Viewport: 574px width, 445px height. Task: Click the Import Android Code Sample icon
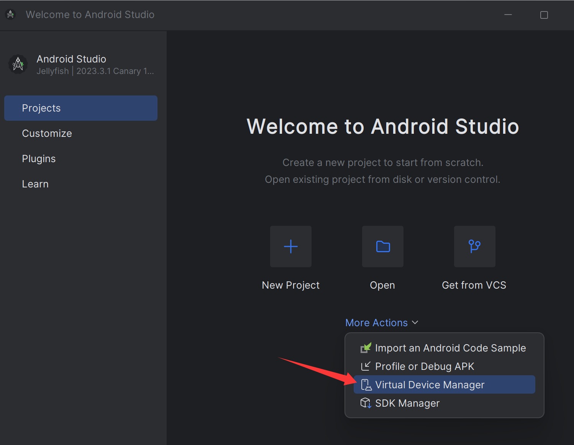click(366, 348)
